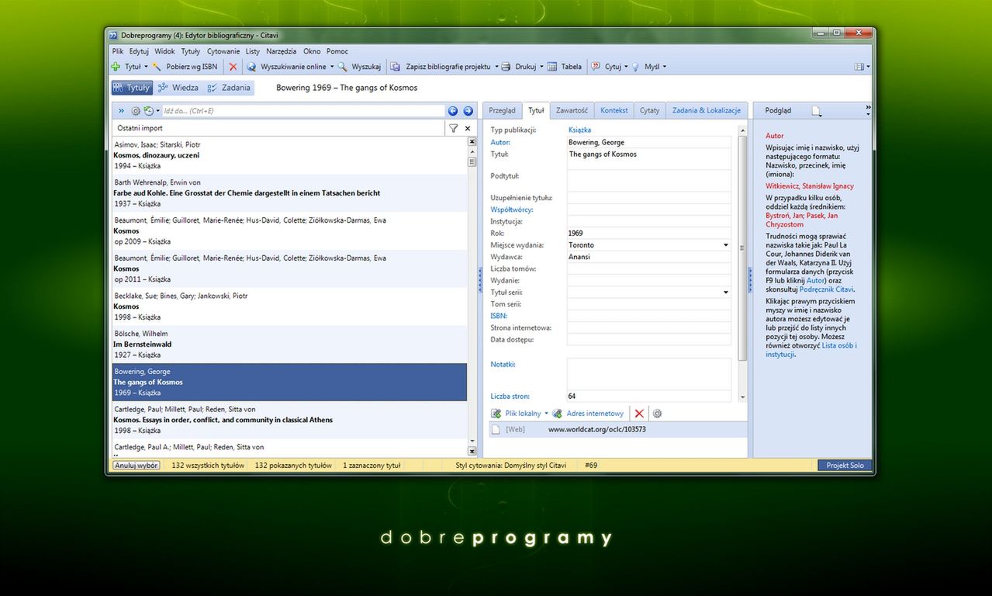Image resolution: width=992 pixels, height=596 pixels.
Task: Open the Okno menu
Action: coord(312,51)
